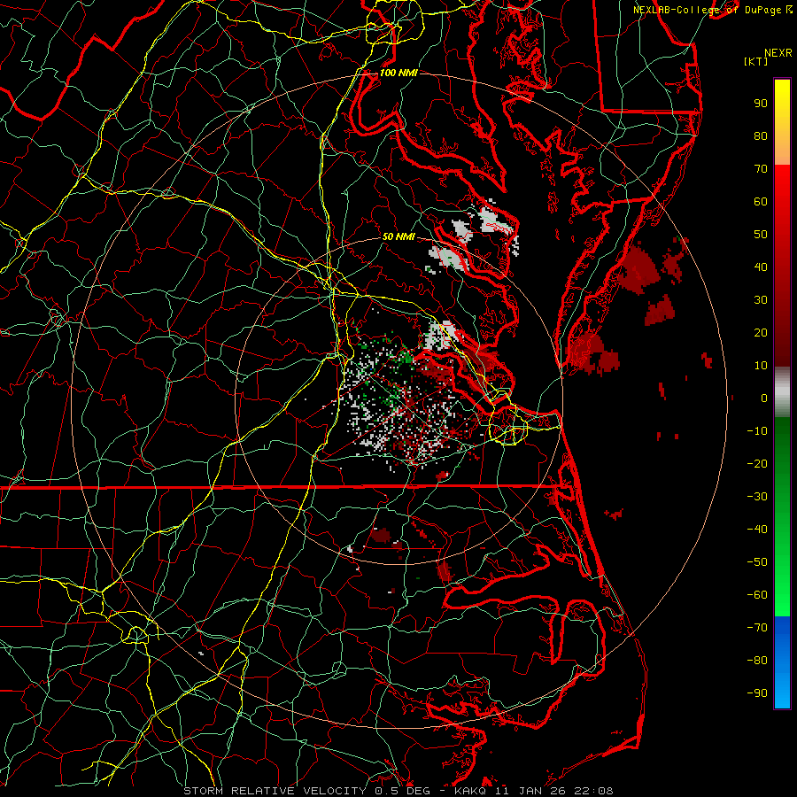Click the 40 value on the velocity scale
Screen dimensions: 797x797
point(761,267)
